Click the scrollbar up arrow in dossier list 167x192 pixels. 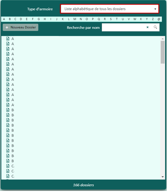(x=163, y=39)
